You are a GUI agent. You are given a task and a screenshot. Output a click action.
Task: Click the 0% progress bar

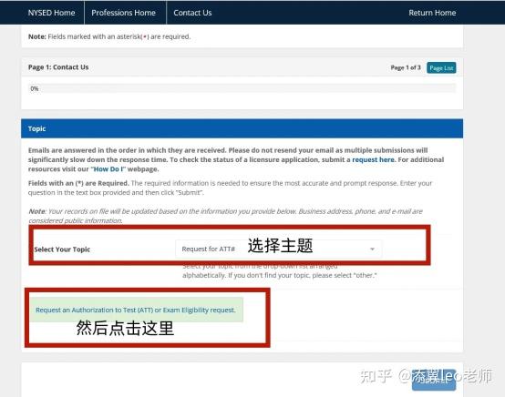tap(242, 88)
